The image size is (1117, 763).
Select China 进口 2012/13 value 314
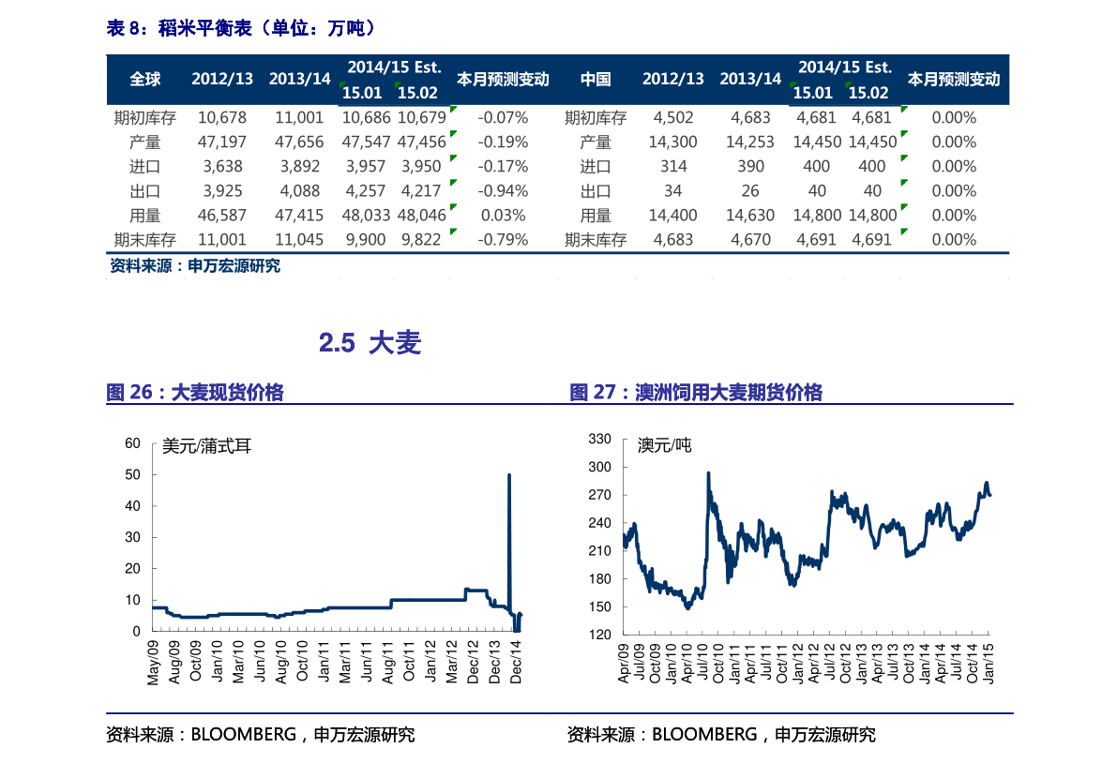click(673, 166)
